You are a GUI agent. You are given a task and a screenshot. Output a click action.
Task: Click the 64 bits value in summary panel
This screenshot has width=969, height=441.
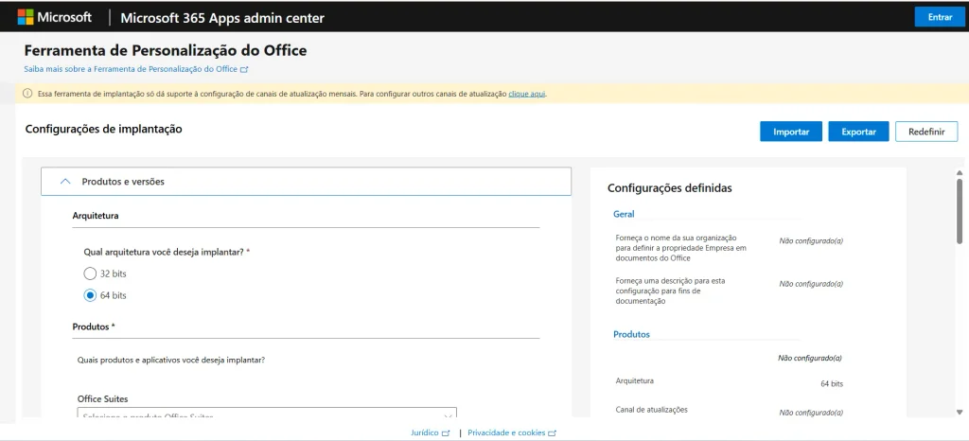(x=832, y=383)
